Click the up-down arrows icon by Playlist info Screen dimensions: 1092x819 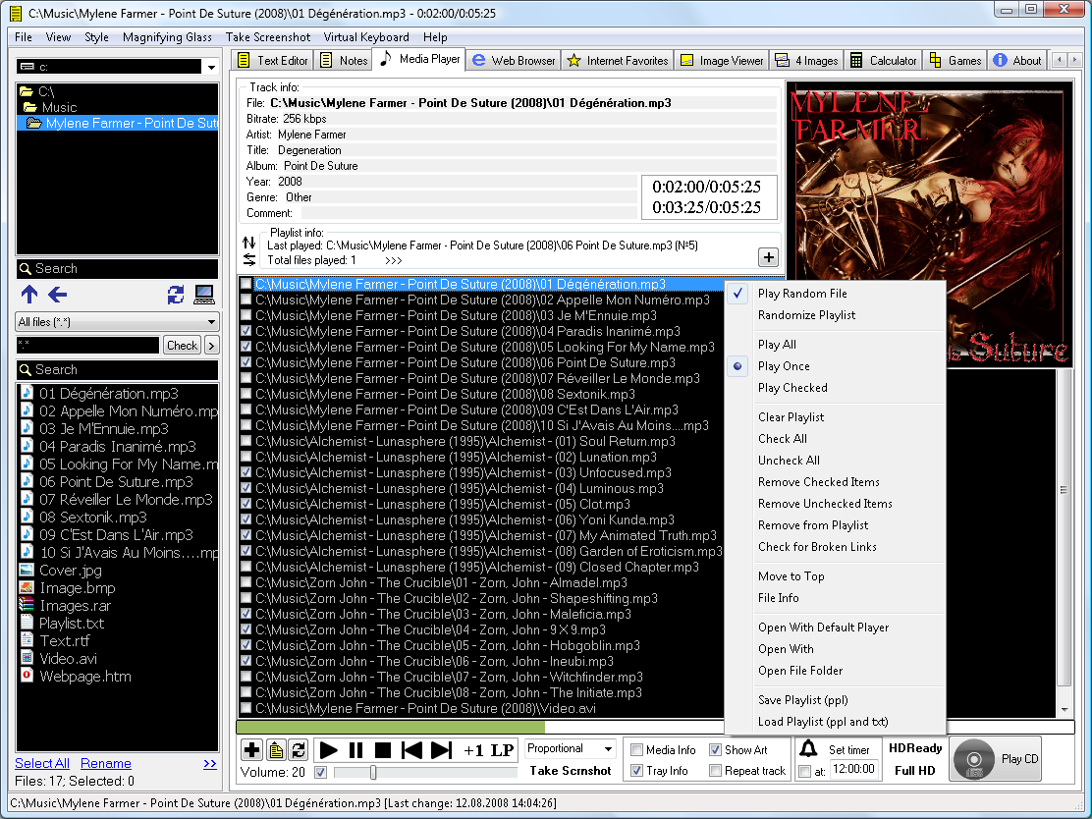click(x=248, y=243)
